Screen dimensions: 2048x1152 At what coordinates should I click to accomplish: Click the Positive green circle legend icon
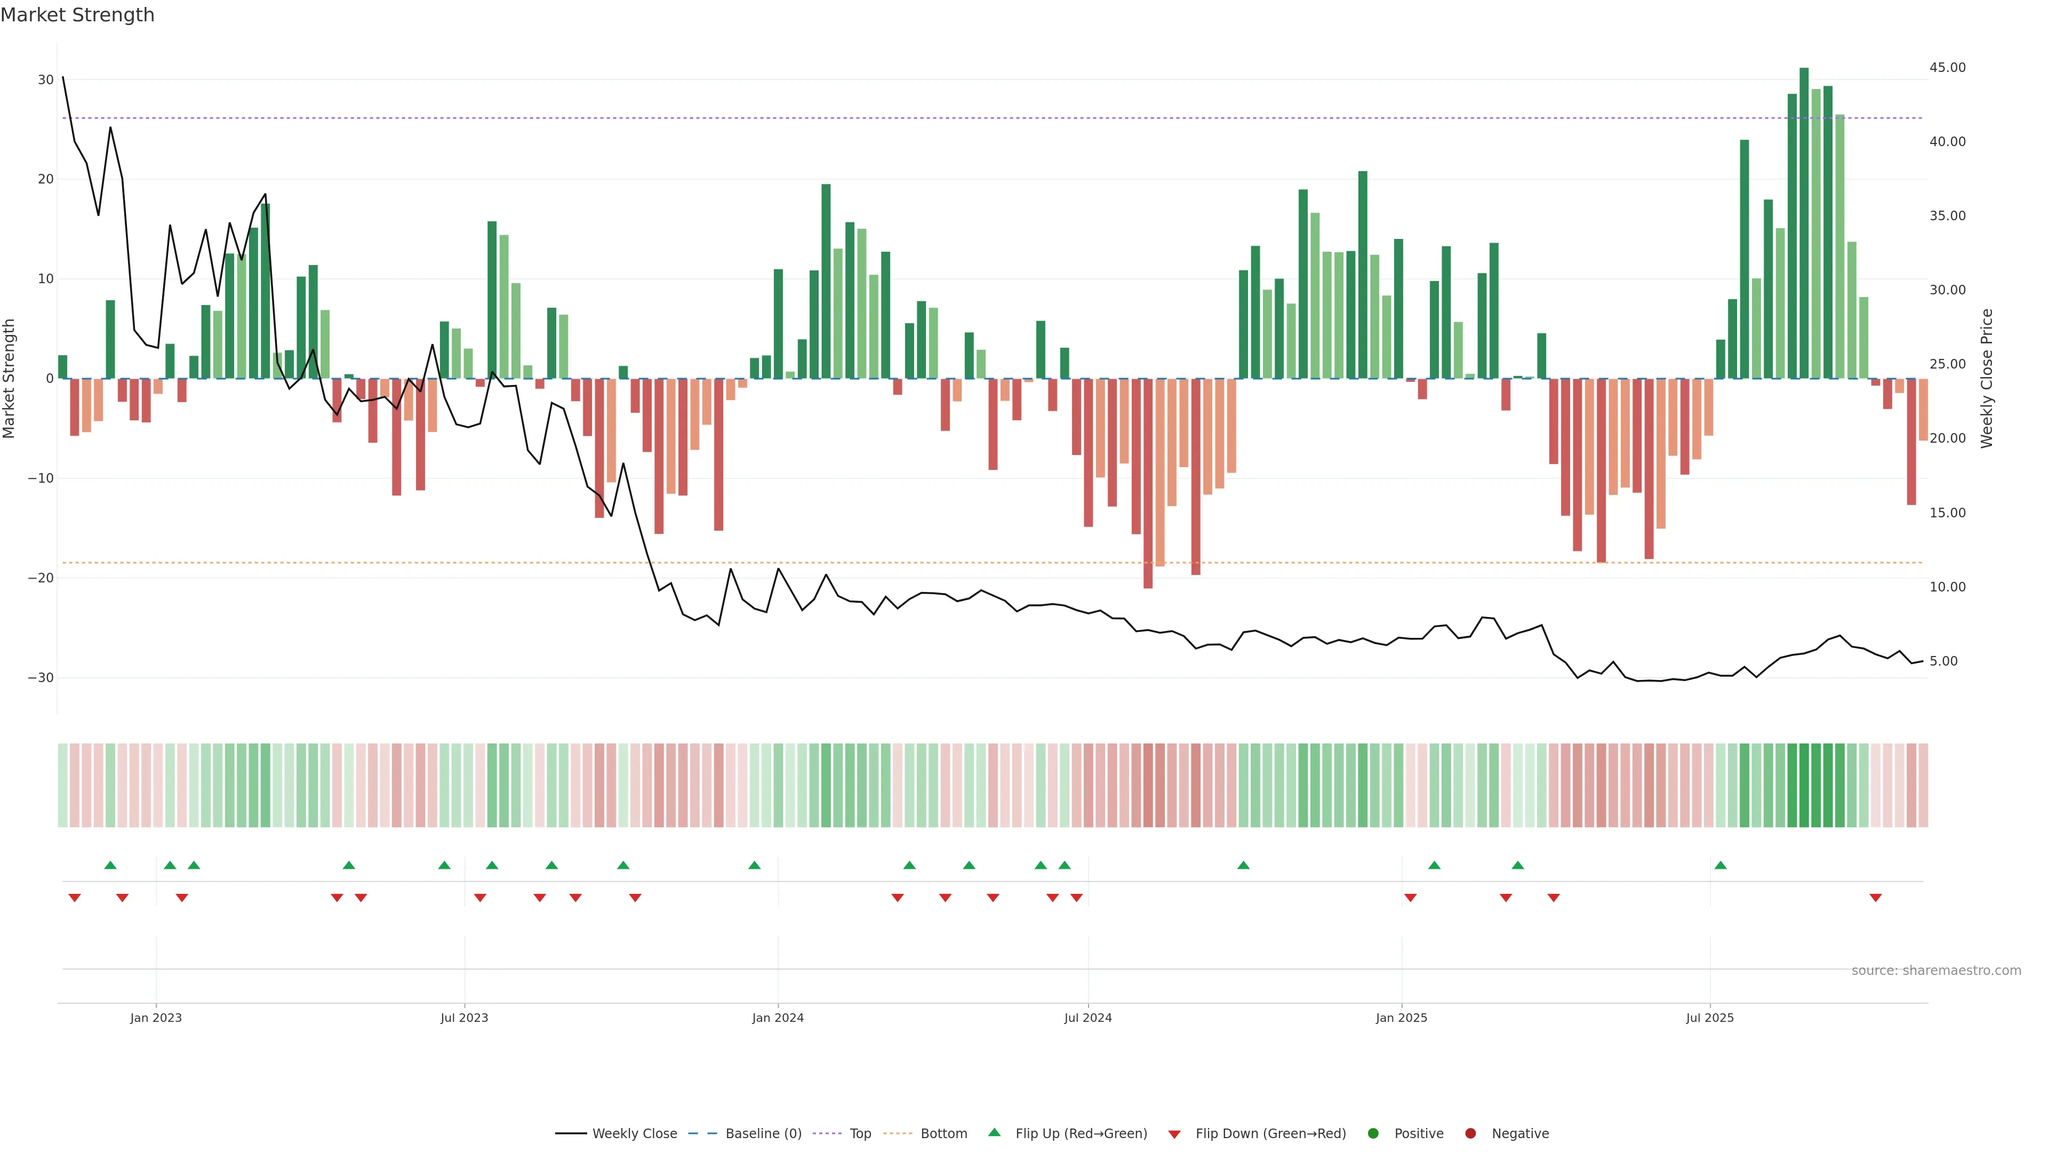point(1373,1134)
